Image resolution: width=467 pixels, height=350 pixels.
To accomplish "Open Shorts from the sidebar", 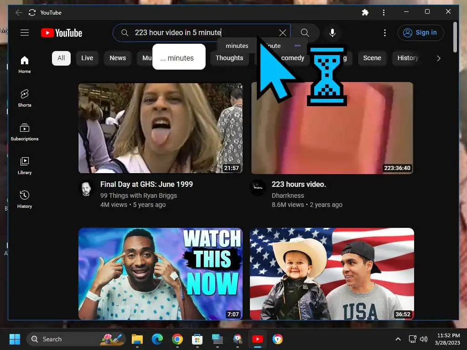I will pos(25,98).
